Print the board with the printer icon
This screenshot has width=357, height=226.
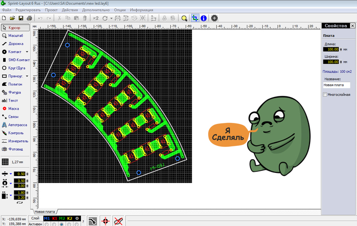[x=29, y=18]
